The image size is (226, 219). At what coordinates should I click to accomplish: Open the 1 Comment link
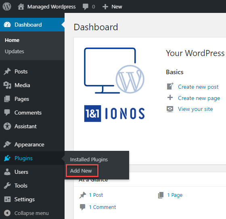pos(103,207)
